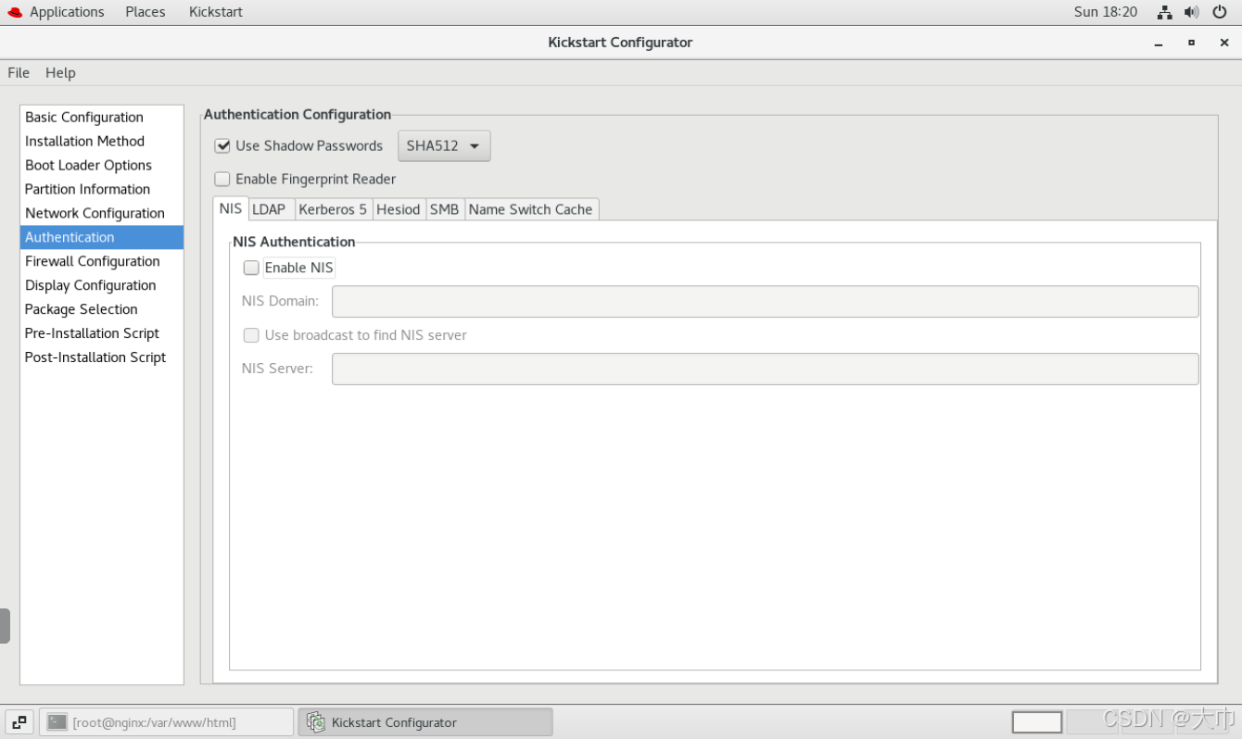Select Pre-Installation Script in sidebar
The width and height of the screenshot is (1242, 739).
[102, 333]
